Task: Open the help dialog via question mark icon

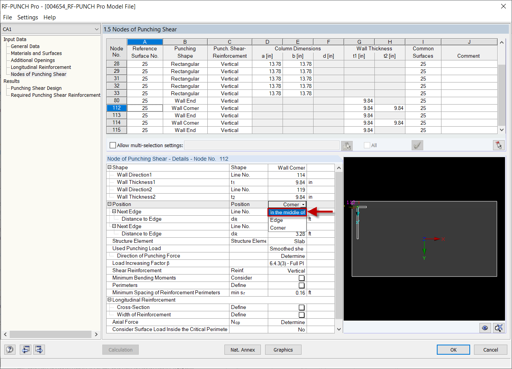Action: (9, 350)
